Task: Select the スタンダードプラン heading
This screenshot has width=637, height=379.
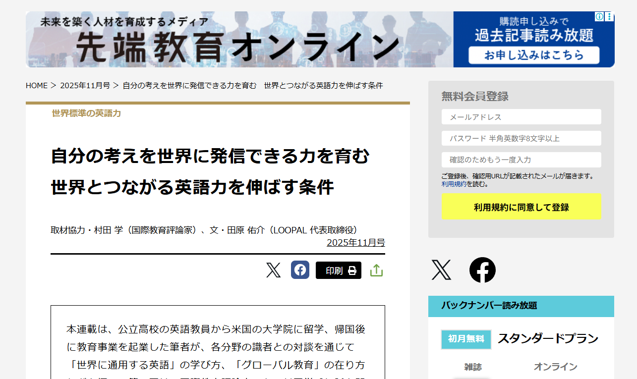Action: coord(548,339)
